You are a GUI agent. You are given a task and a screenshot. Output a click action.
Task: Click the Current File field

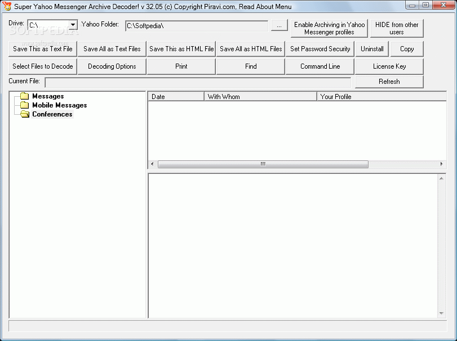[x=198, y=82]
